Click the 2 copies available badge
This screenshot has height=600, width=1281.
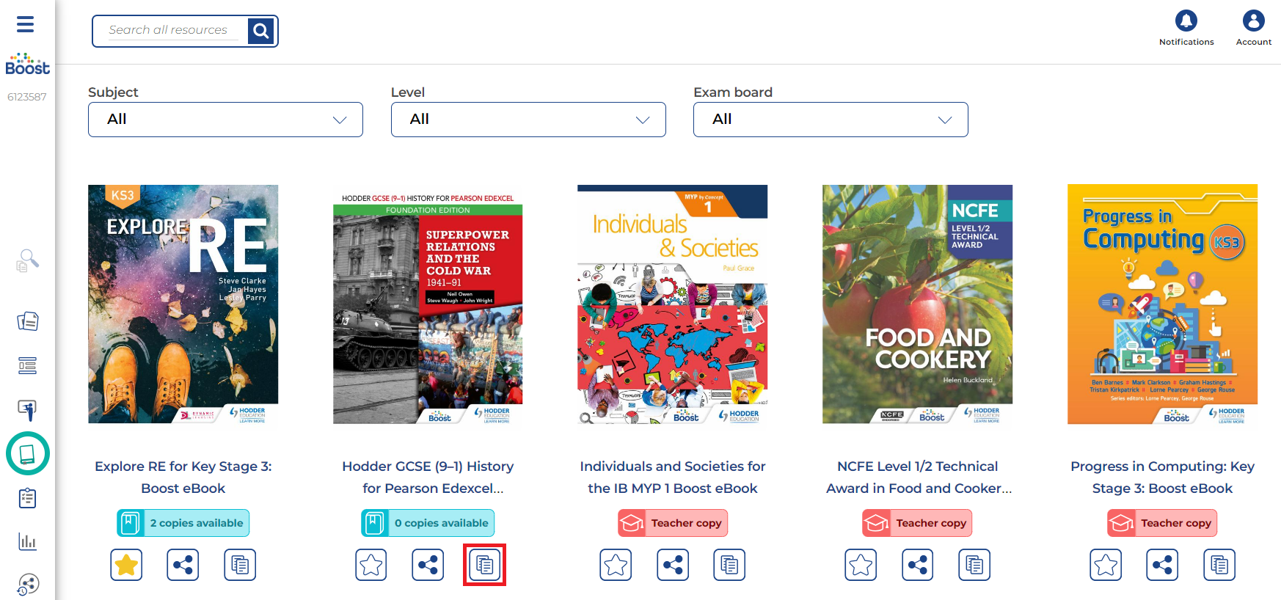pyautogui.click(x=183, y=522)
